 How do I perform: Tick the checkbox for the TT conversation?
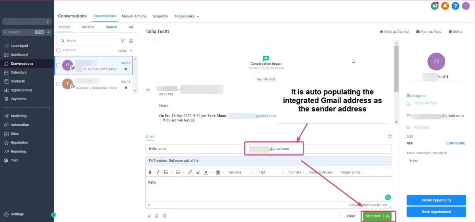tap(59, 65)
